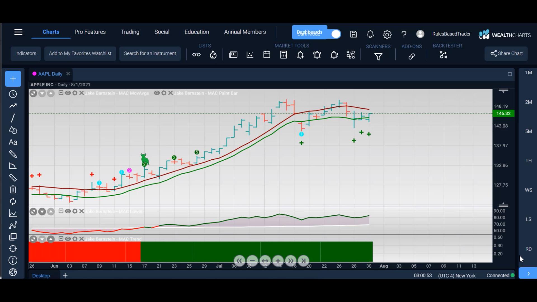The width and height of the screenshot is (537, 302).
Task: Open the calculator market tool
Action: coord(283,55)
